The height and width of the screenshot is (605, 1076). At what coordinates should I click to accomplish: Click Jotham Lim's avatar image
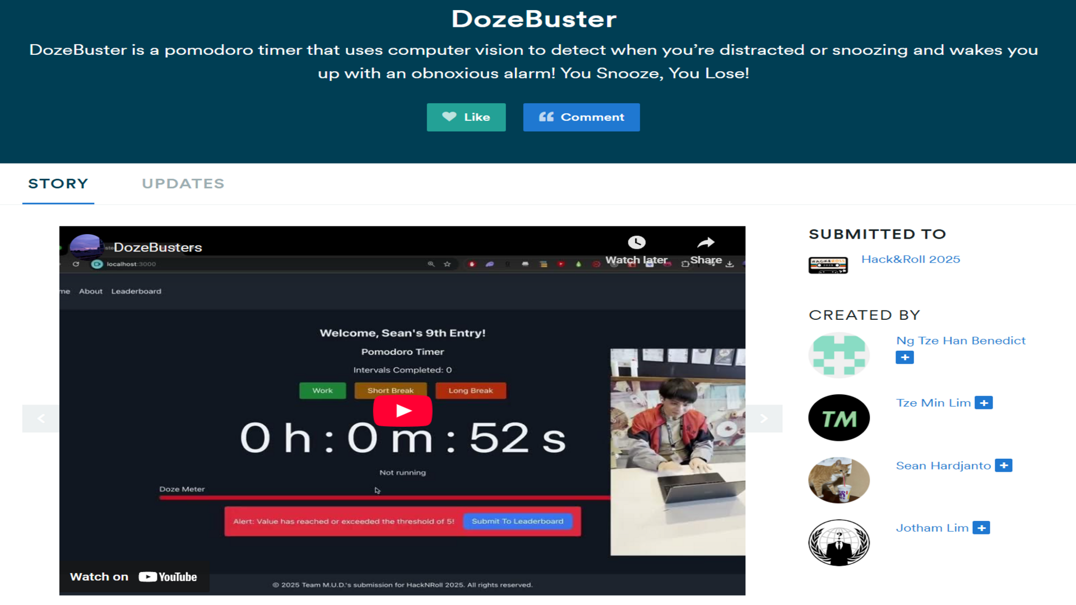click(x=839, y=543)
